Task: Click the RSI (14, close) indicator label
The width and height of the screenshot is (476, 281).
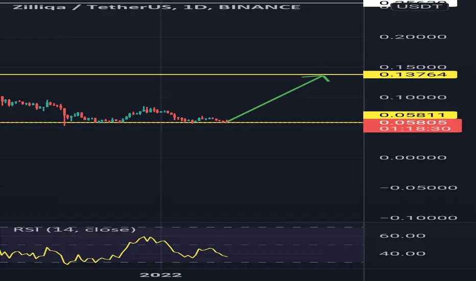Action: (75, 229)
